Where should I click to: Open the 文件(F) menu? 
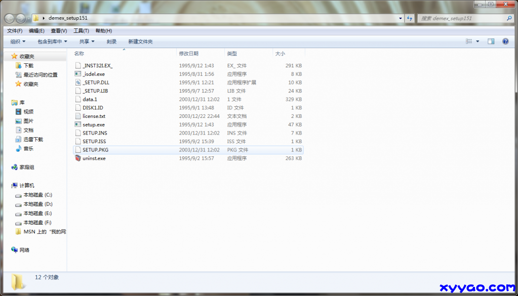15,31
